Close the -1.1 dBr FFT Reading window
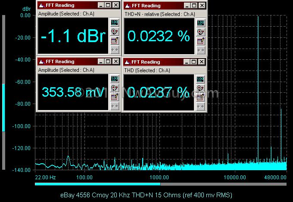The width and height of the screenshot is (293, 202). [116, 5]
